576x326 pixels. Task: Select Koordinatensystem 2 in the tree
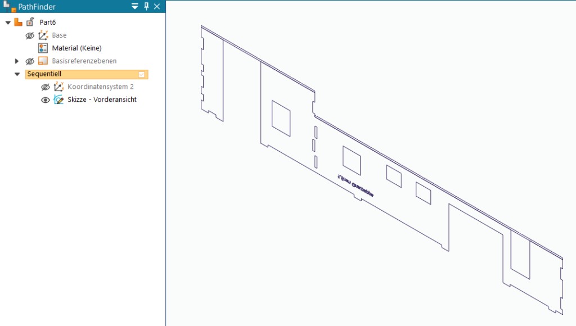[101, 87]
